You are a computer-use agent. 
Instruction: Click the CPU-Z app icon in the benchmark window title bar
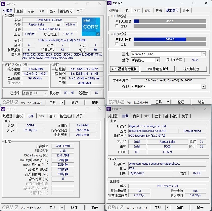point(109,3)
